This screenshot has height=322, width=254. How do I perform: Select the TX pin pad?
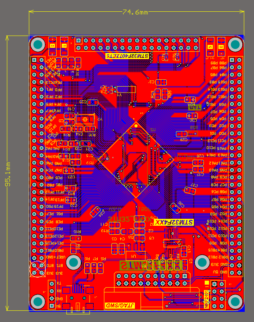52,284
